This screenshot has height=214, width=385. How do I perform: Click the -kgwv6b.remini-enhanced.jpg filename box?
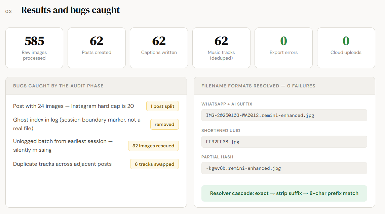pos(284,168)
